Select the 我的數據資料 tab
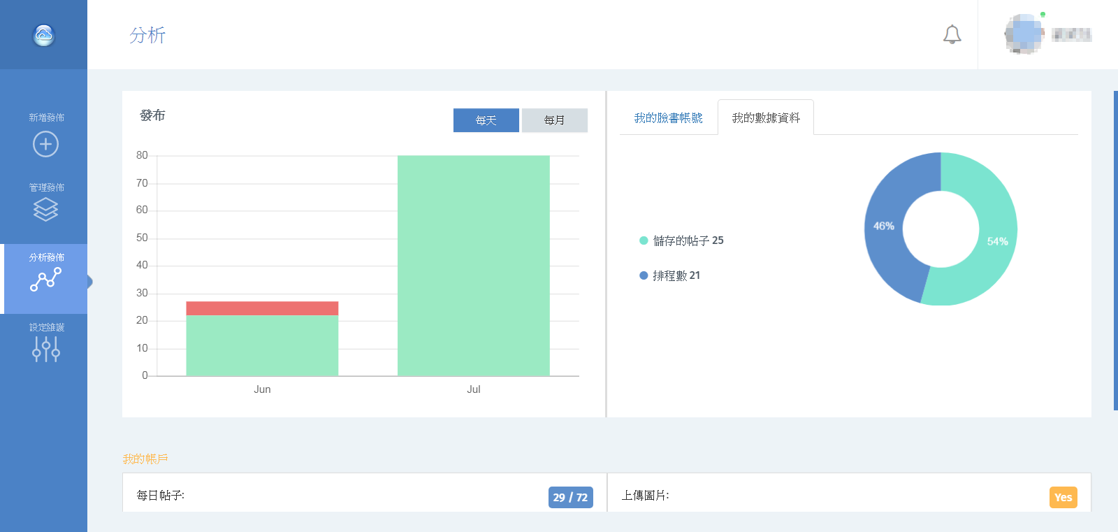Image resolution: width=1118 pixels, height=532 pixels. click(x=766, y=118)
